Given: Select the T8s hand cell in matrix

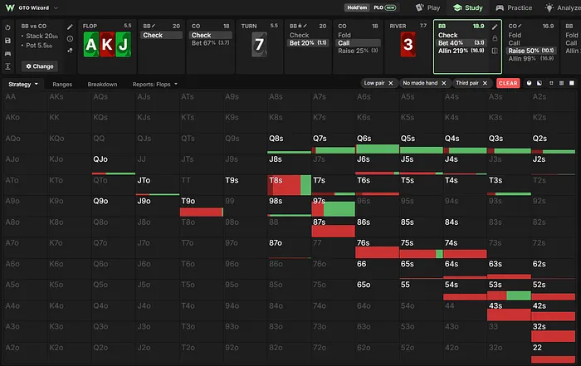Looking at the screenshot, I should 289,185.
